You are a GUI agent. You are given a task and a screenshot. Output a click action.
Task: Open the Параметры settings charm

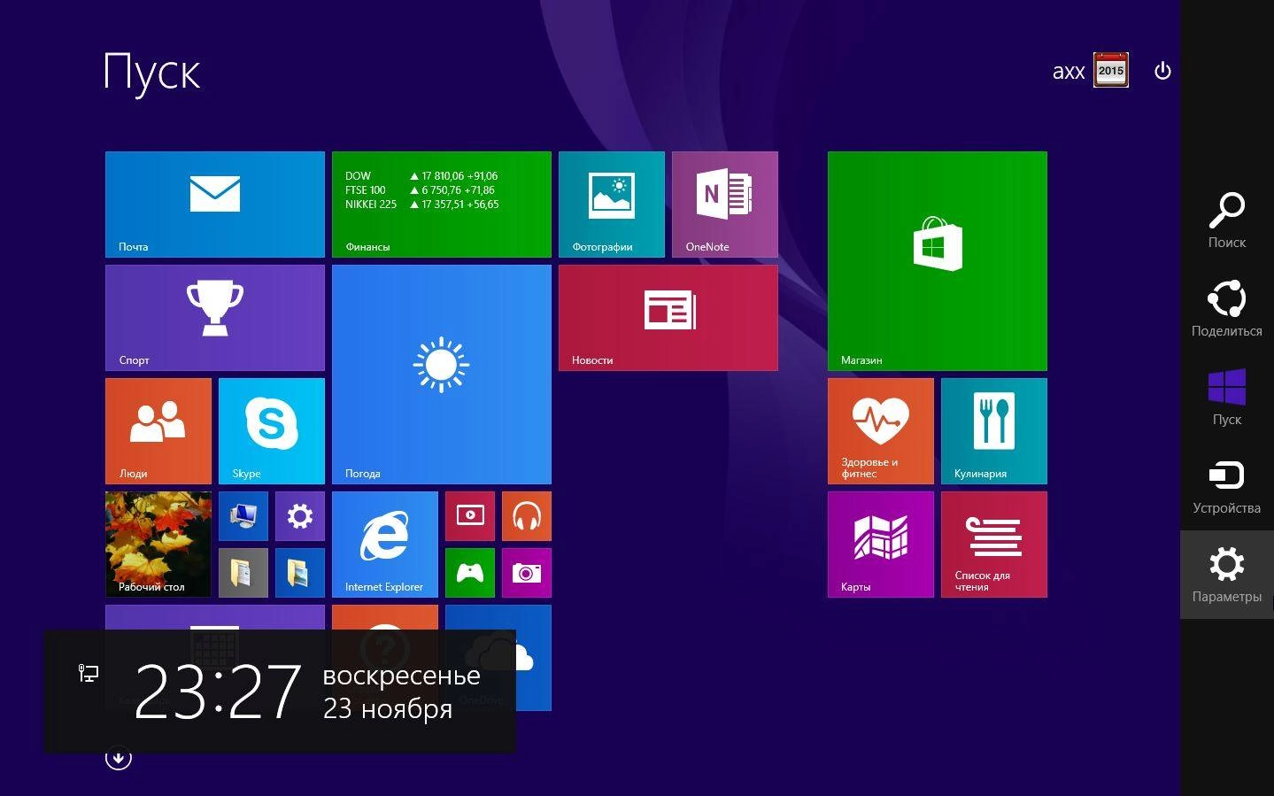point(1227,575)
